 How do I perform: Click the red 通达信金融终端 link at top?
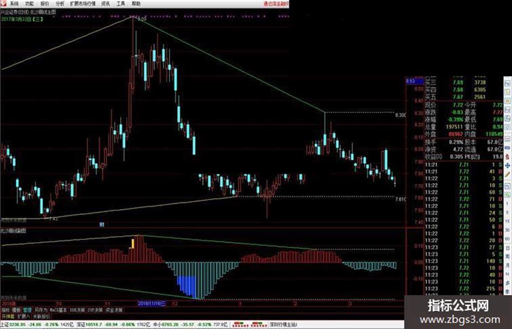276,4
